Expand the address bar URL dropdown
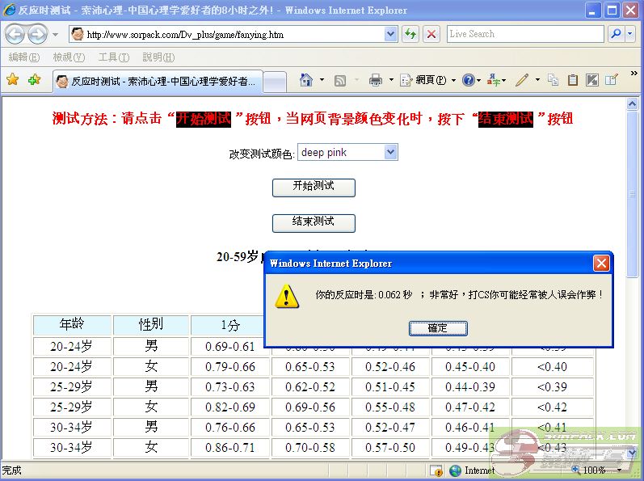 [x=391, y=34]
